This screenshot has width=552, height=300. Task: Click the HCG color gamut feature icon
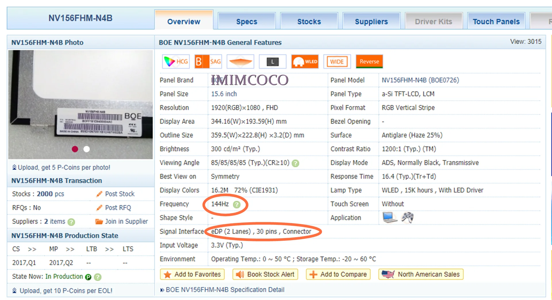pyautogui.click(x=176, y=61)
